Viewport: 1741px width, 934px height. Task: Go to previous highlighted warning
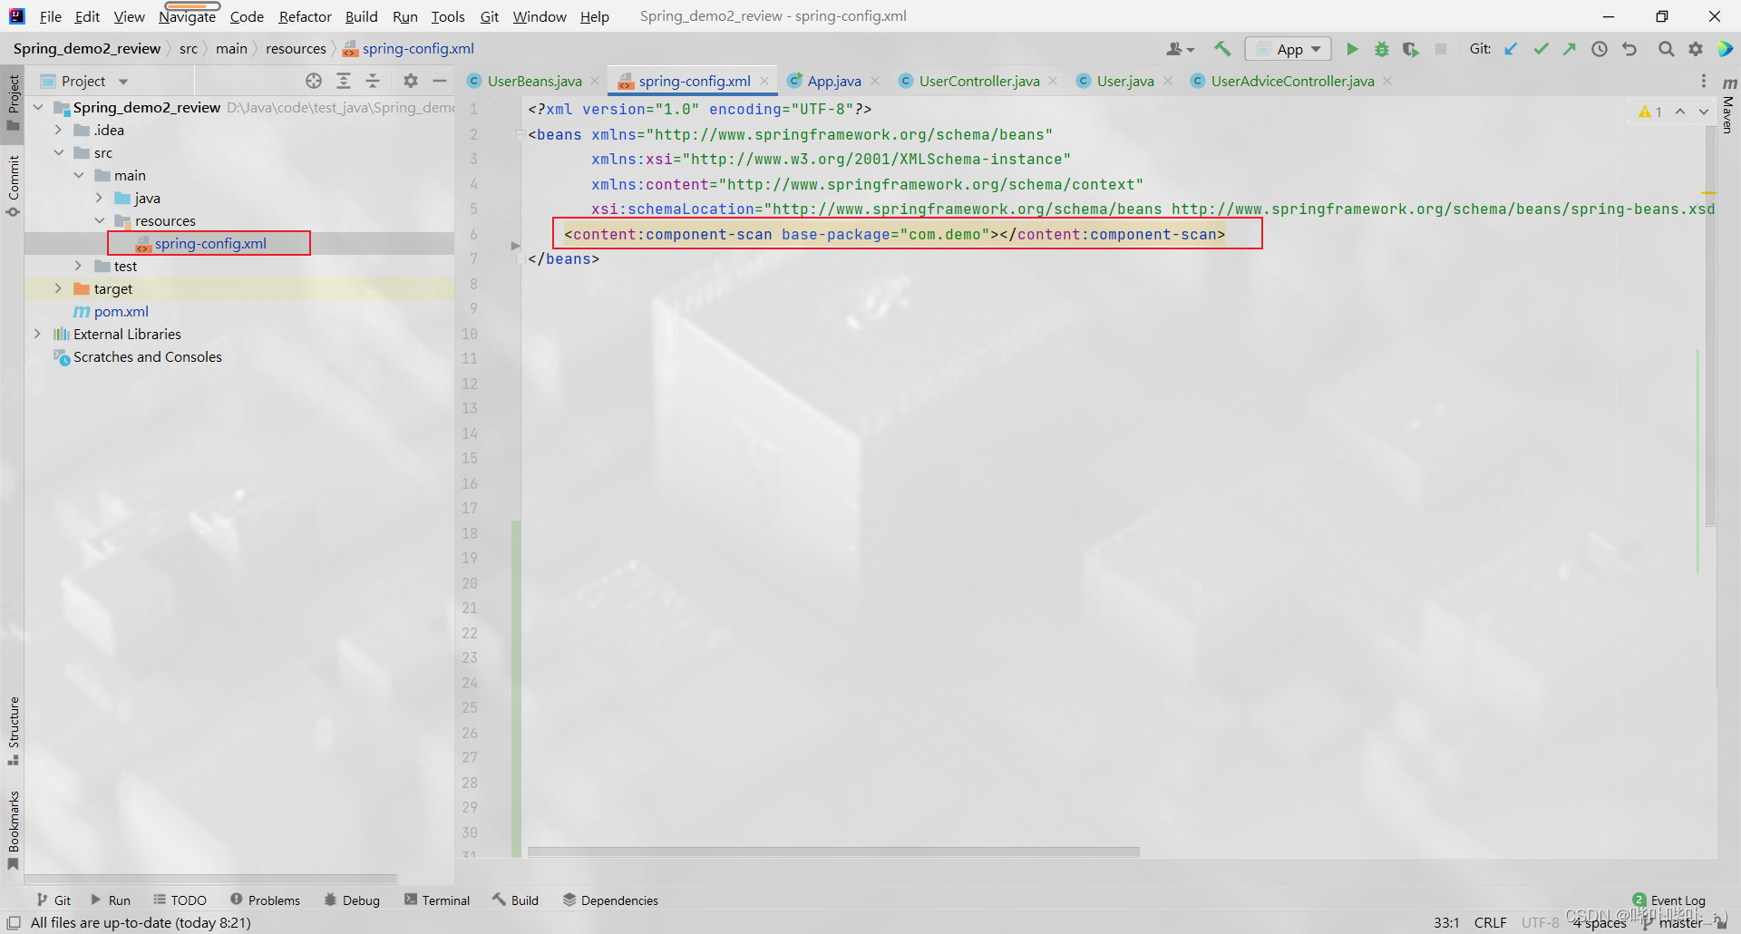click(1680, 112)
